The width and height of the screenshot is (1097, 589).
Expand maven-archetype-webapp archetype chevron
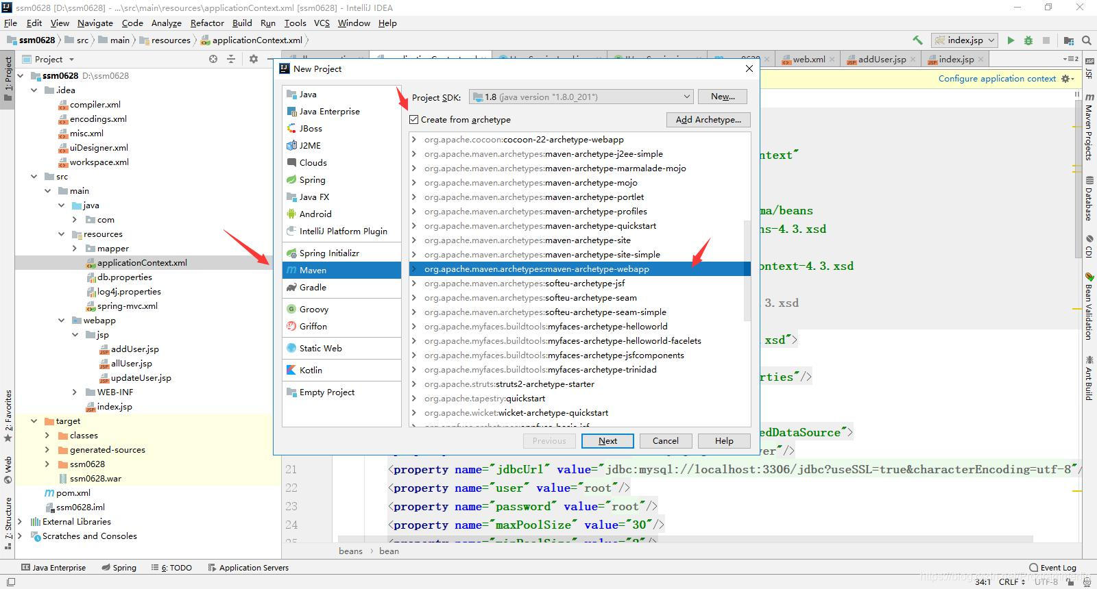[414, 269]
